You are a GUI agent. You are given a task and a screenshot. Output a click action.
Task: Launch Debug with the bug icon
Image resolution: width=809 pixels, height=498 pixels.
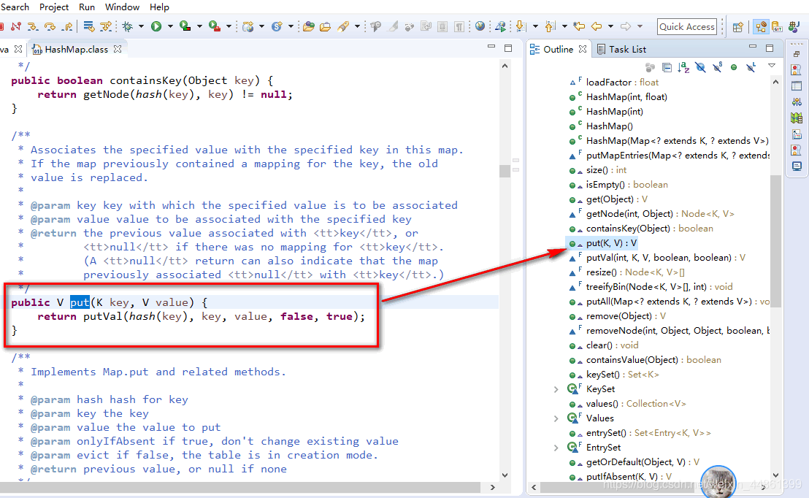127,26
